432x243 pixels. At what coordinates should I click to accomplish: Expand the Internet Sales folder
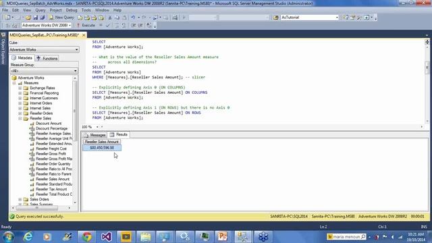click(x=20, y=108)
